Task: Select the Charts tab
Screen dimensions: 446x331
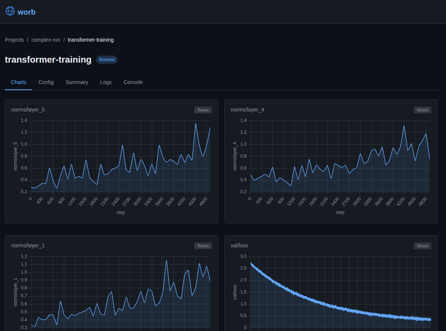Action: [18, 82]
